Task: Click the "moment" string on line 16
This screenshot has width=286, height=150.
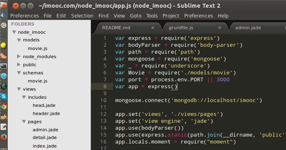Action: pos(219,141)
